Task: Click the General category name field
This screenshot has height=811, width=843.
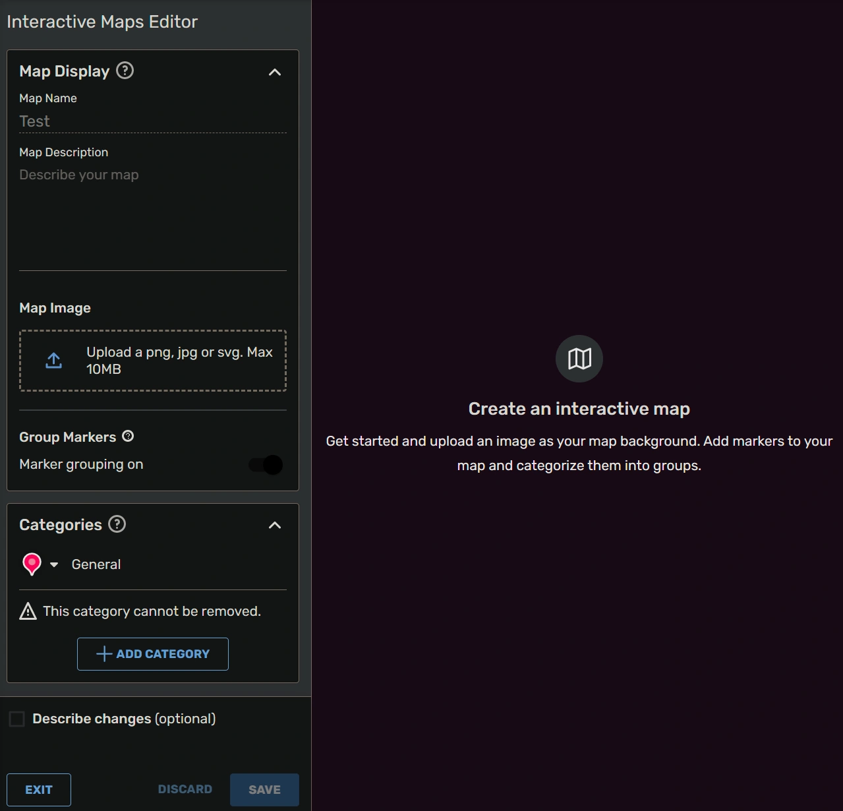Action: (x=179, y=564)
